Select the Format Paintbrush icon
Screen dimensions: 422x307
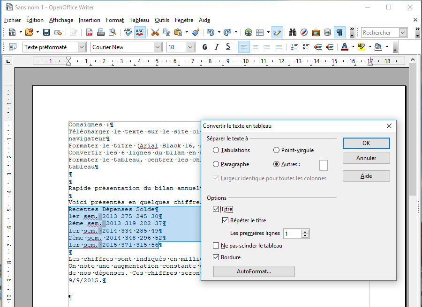coord(196,32)
